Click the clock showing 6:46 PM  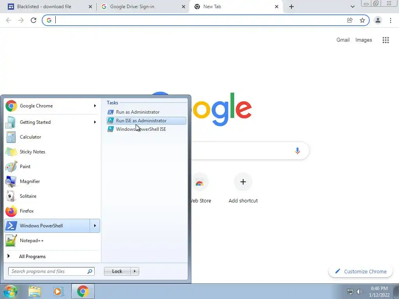[379, 292]
